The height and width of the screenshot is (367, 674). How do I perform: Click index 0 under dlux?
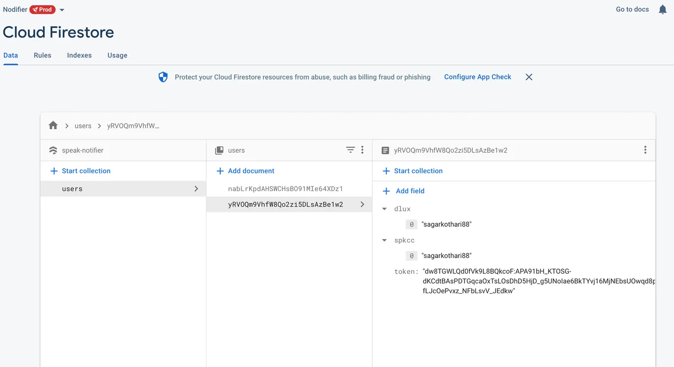click(x=412, y=224)
